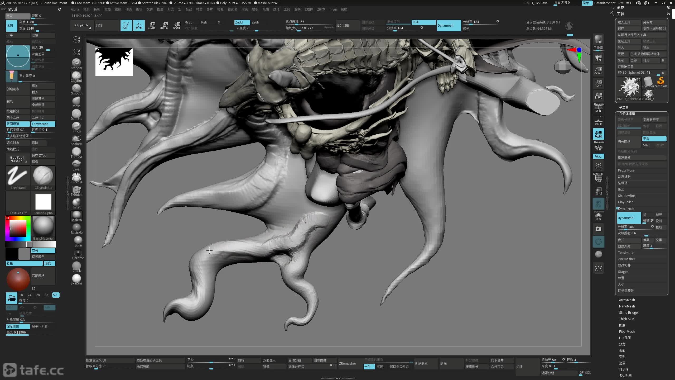Click the QuickSave button

click(539, 3)
